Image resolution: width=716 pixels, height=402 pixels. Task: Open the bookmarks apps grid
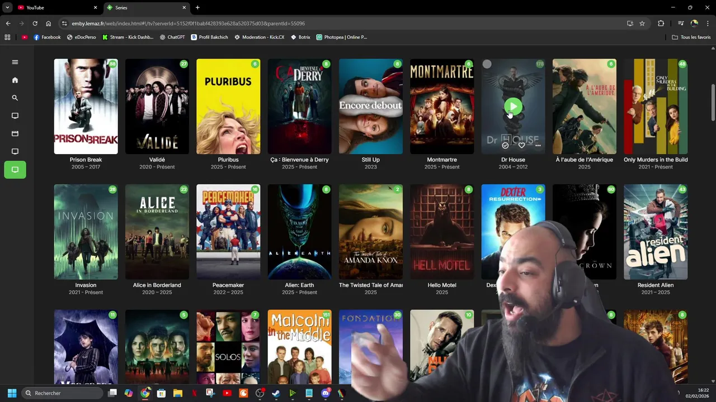click(x=7, y=37)
